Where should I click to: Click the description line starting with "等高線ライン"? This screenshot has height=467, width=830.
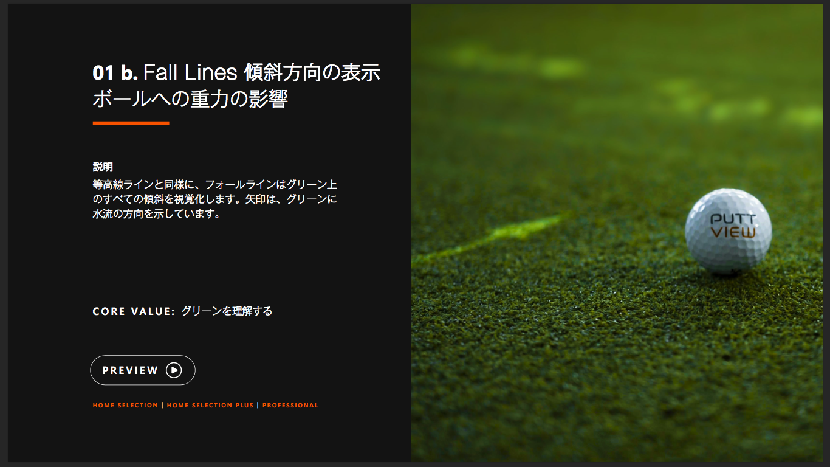coord(214,184)
